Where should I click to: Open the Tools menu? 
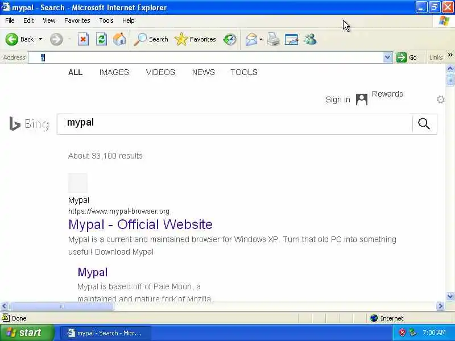coord(106,20)
